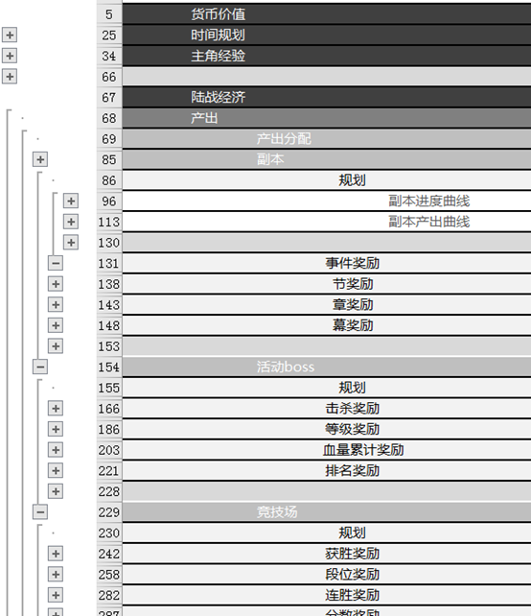The height and width of the screenshot is (616, 531).
Task: Select row header 69
Action: pyautogui.click(x=109, y=139)
